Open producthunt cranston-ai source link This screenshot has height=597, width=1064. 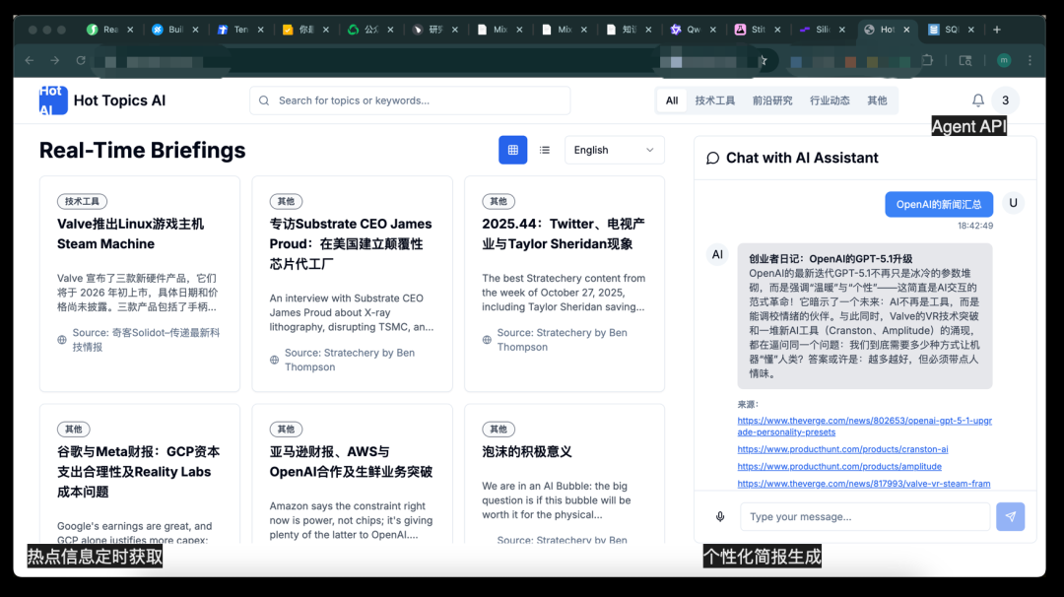pyautogui.click(x=842, y=449)
